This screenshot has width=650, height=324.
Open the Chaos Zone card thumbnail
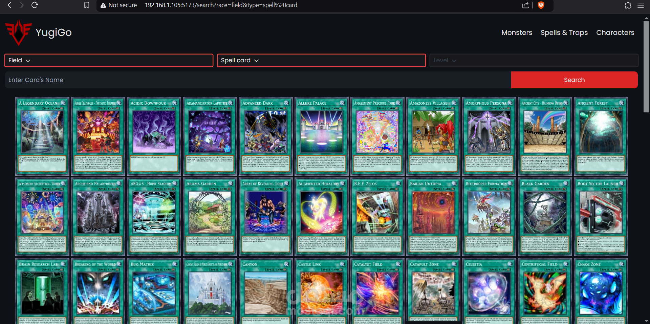601,291
